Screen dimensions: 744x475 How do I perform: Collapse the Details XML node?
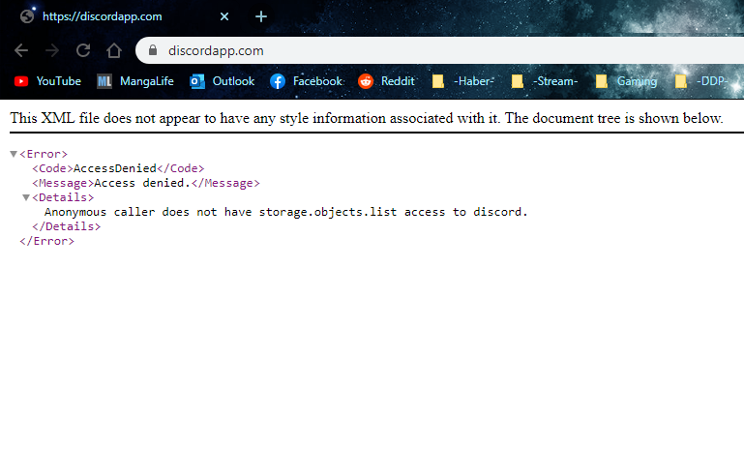[x=26, y=197]
